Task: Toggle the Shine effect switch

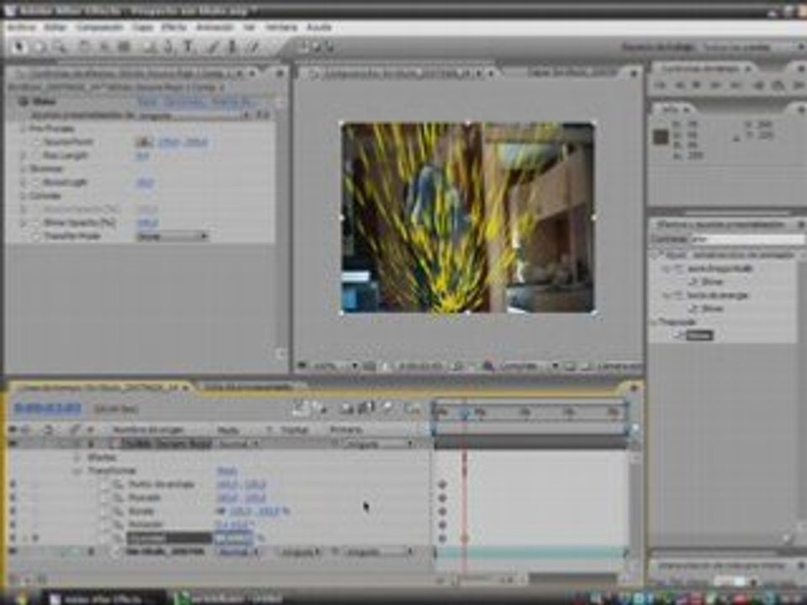Action: coord(23,102)
